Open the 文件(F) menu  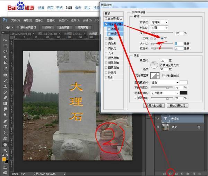point(16,20)
